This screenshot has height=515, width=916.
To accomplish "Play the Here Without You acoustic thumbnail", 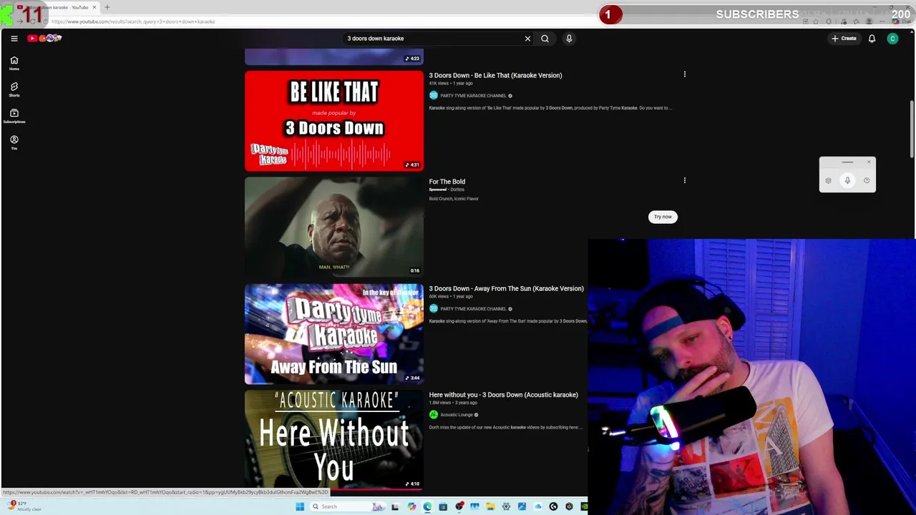I will coord(334,439).
